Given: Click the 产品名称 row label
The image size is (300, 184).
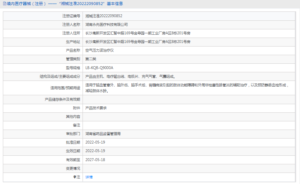Looking at the screenshot, I should pyautogui.click(x=73, y=50).
